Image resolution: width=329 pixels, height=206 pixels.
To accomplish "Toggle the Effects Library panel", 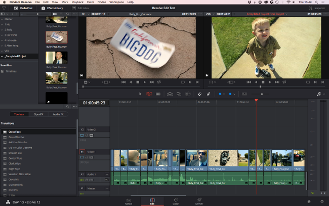I will [x=52, y=8].
